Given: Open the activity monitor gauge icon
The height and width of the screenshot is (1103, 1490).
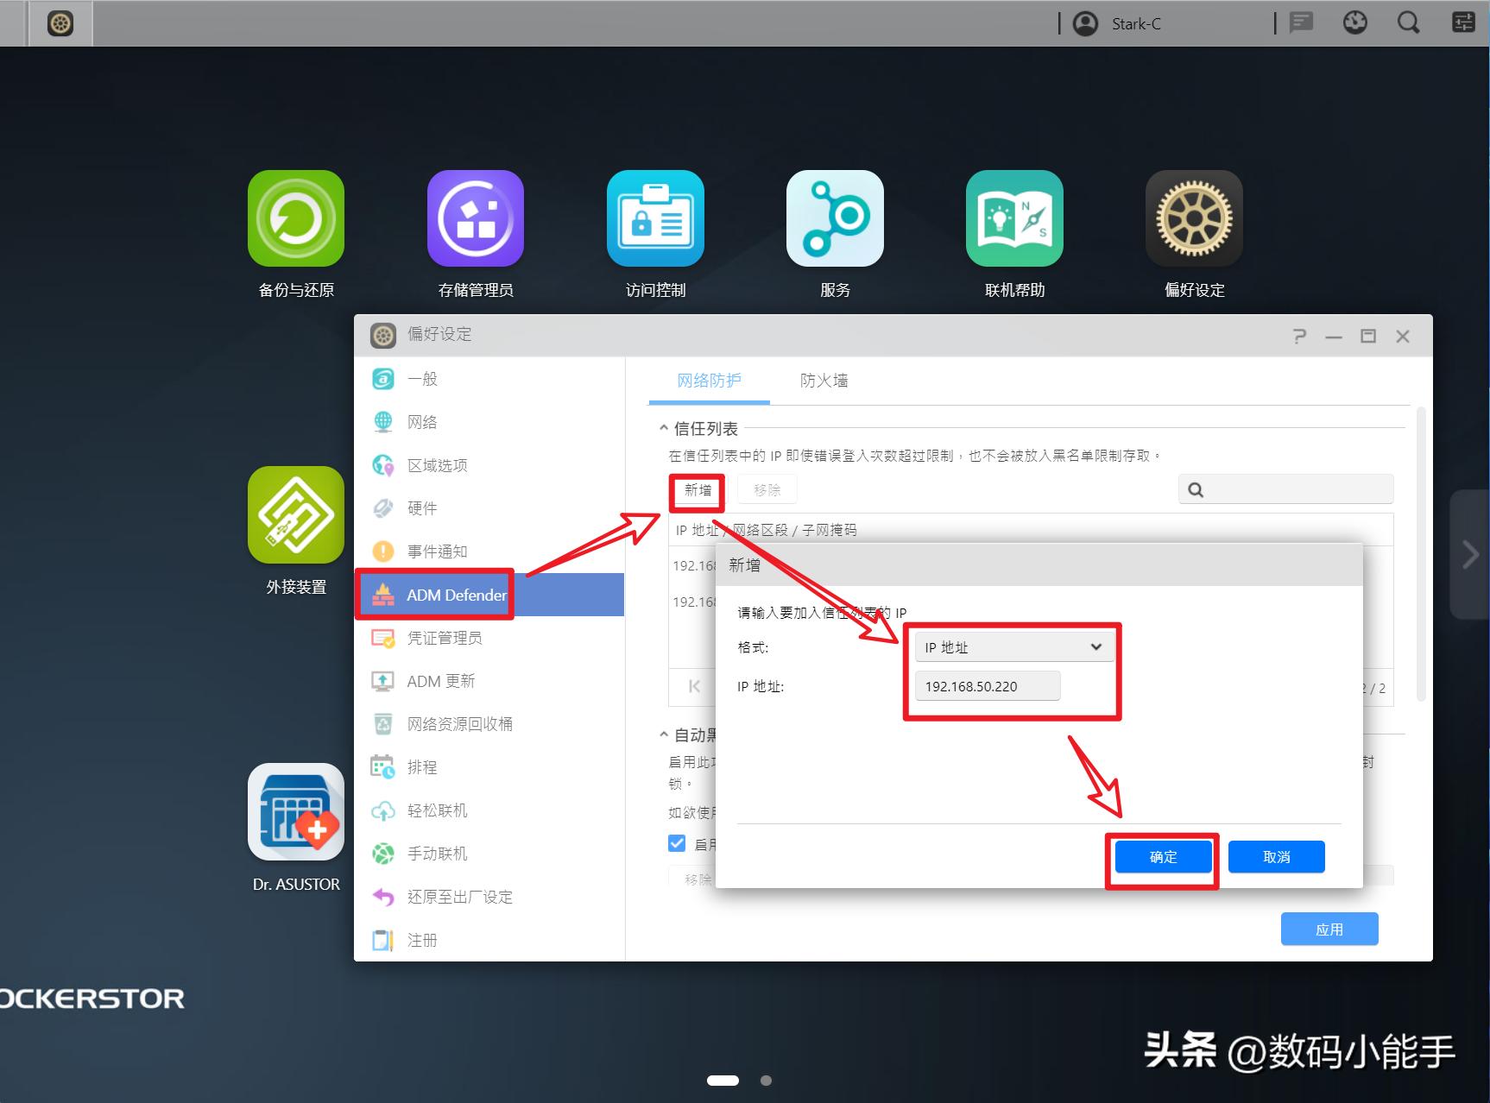Looking at the screenshot, I should 1355,22.
